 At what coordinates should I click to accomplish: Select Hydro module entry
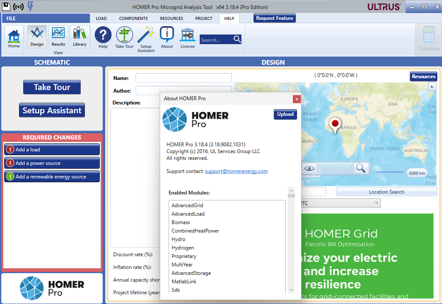tap(178, 239)
